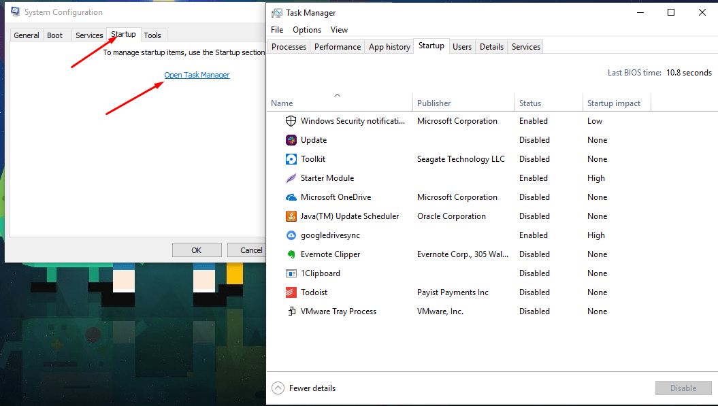Screen dimensions: 718x406
Task: Click the Windows Security notification shield icon
Action: (x=291, y=121)
